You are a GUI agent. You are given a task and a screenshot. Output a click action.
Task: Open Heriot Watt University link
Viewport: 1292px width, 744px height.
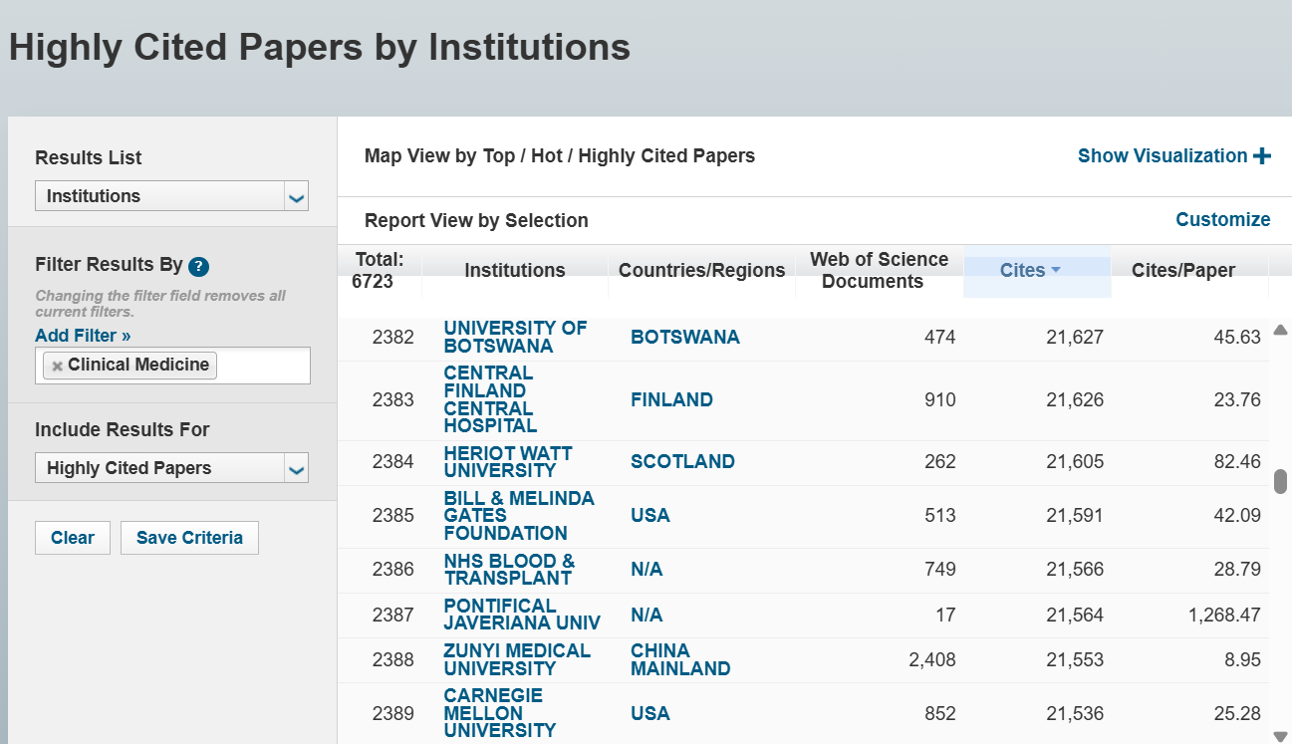[508, 461]
